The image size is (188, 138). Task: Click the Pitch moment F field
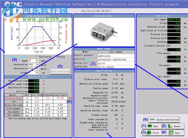[x=174, y=57]
